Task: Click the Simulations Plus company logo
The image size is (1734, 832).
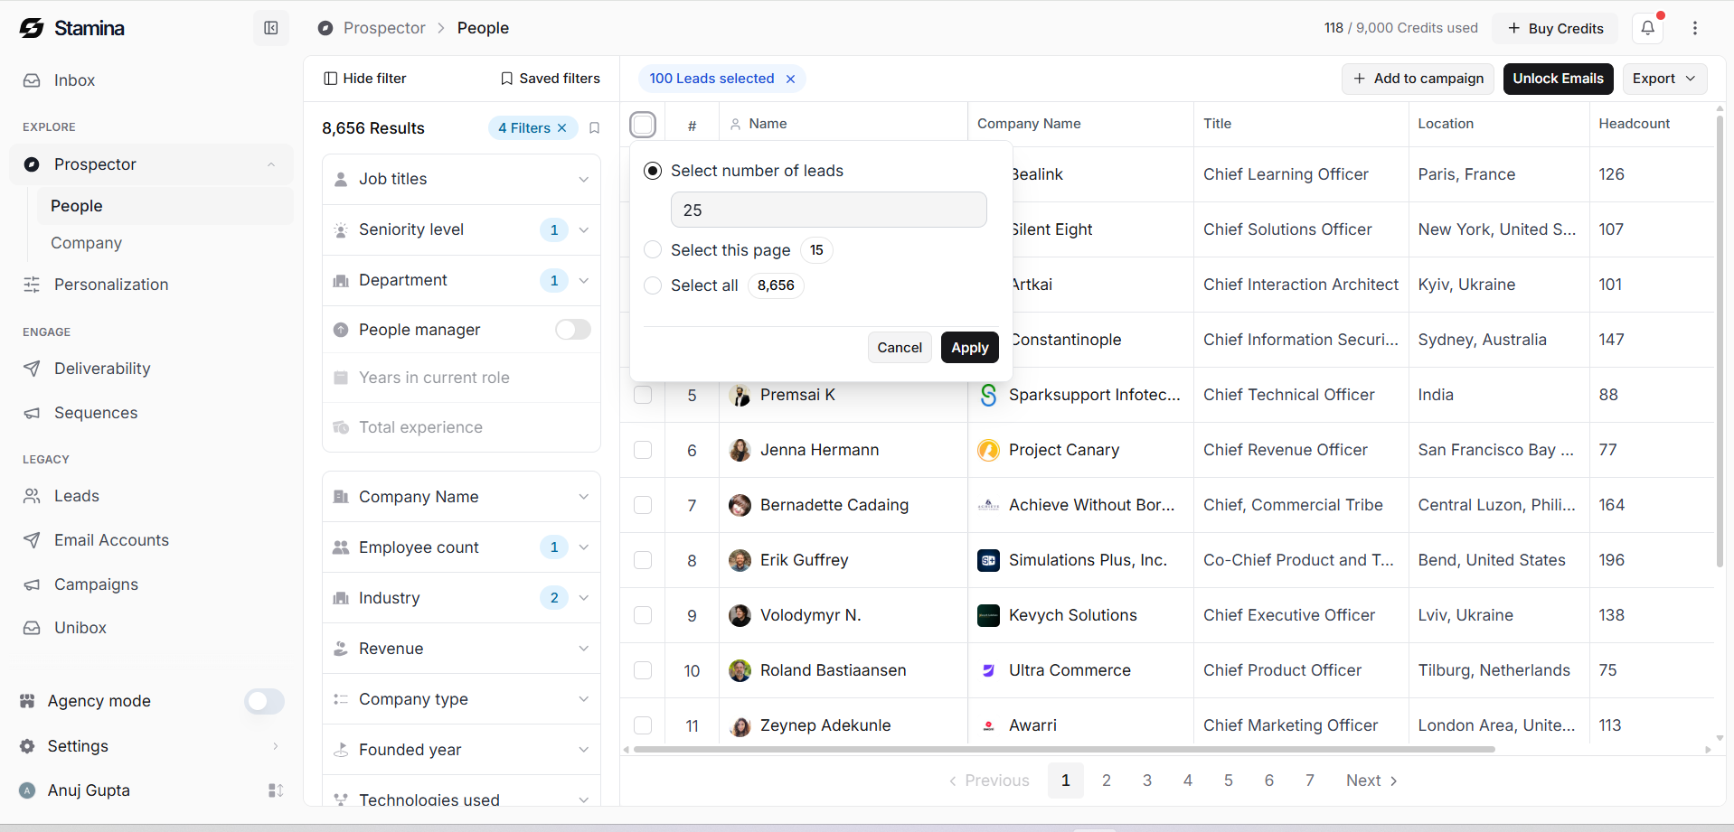Action: [988, 560]
